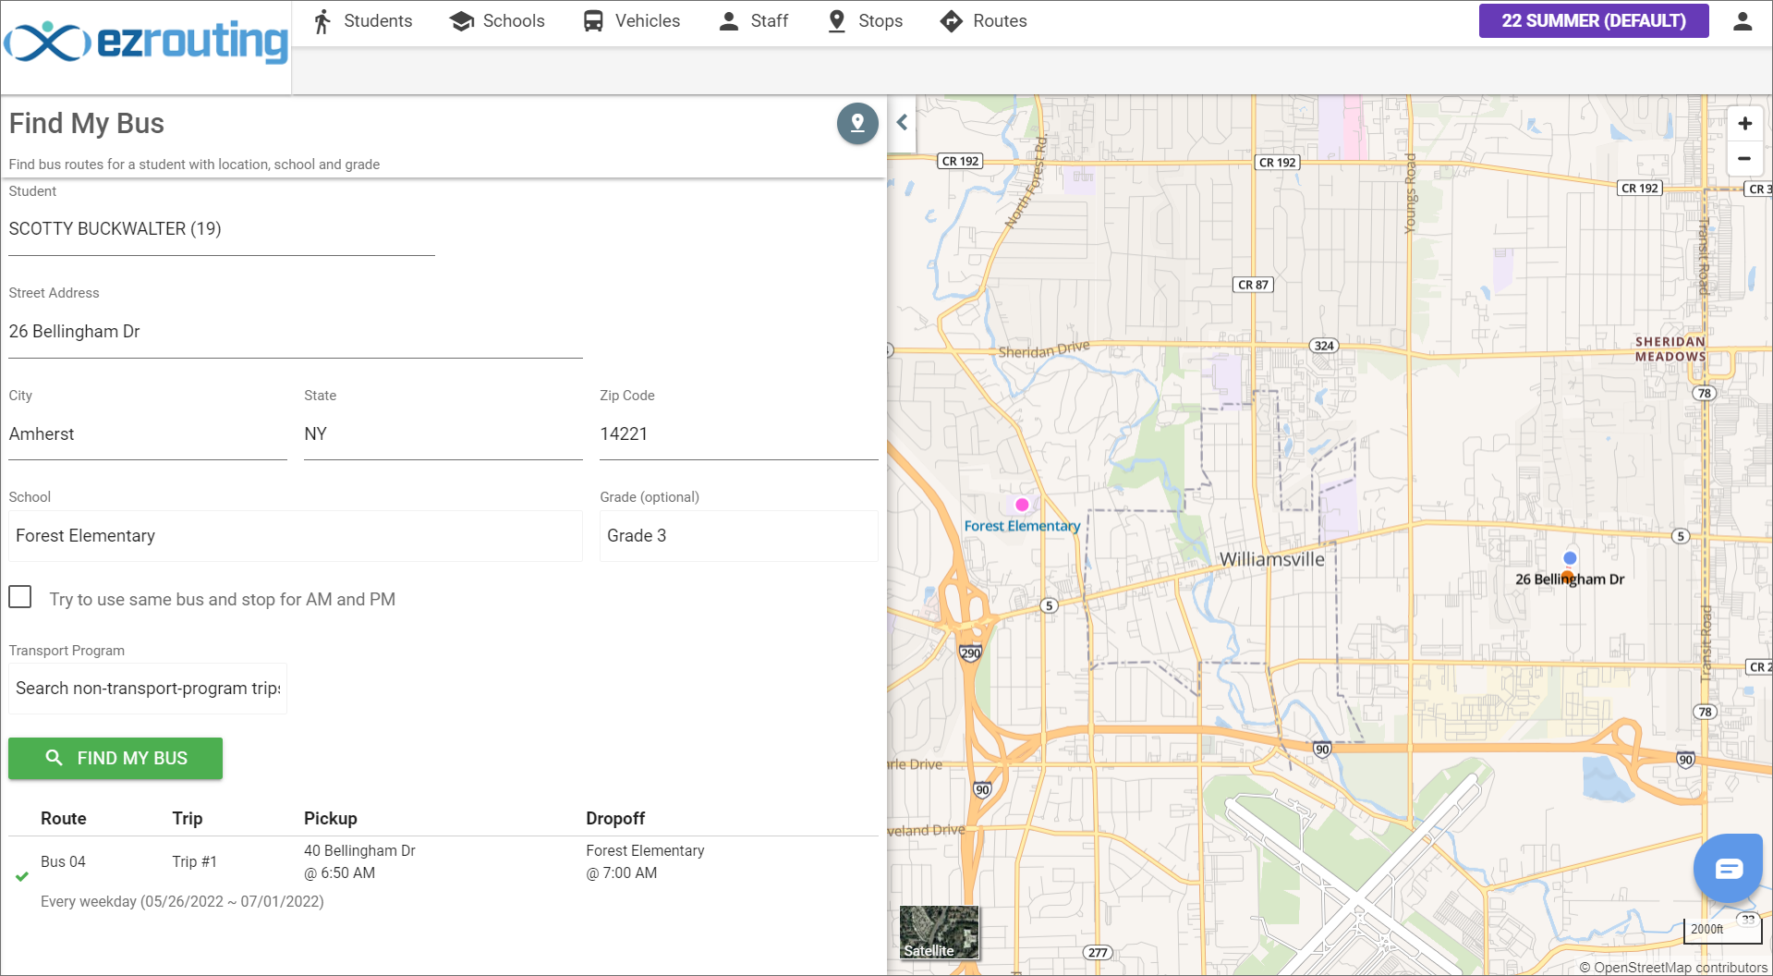
Task: Open the Vehicles menu
Action: click(x=632, y=21)
